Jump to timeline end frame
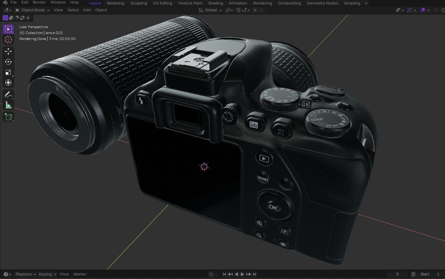Image resolution: width=445 pixels, height=279 pixels. [x=254, y=274]
